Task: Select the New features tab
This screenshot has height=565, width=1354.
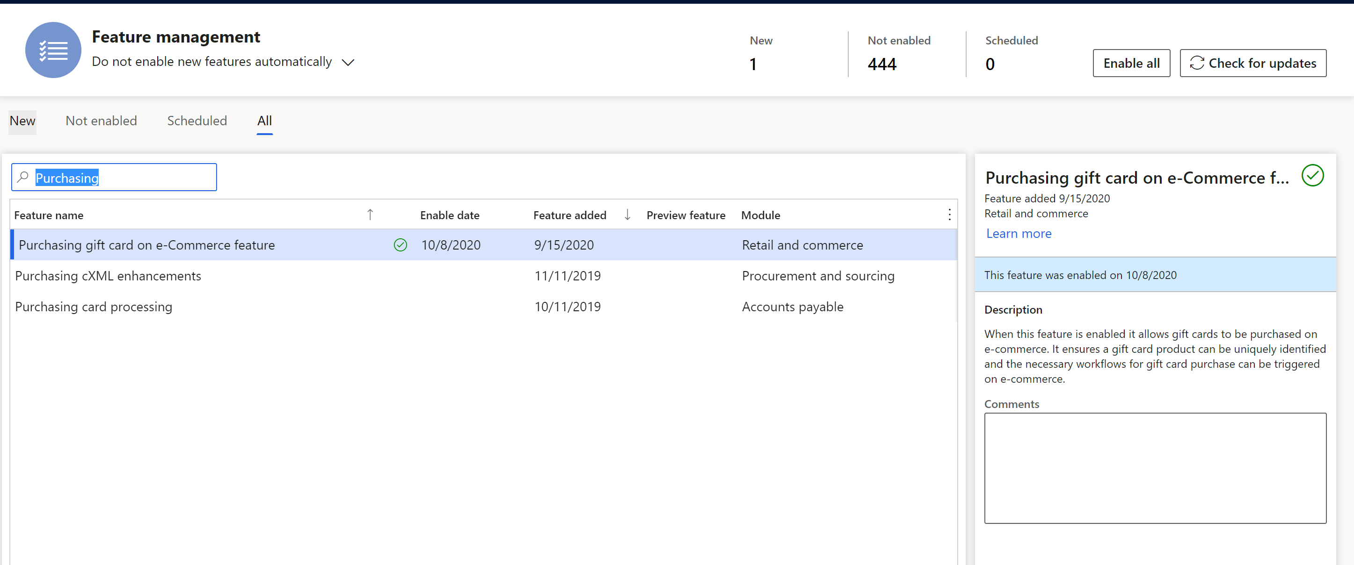Action: (x=21, y=120)
